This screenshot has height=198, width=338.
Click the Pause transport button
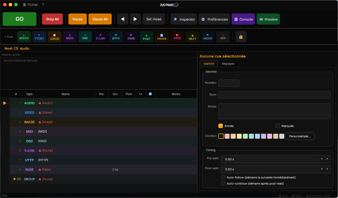pos(78,19)
